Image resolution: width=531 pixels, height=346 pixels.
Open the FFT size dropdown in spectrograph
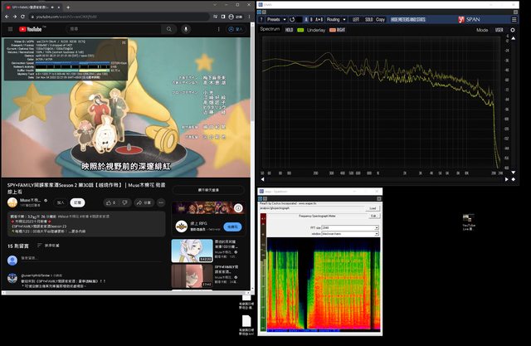(x=350, y=227)
